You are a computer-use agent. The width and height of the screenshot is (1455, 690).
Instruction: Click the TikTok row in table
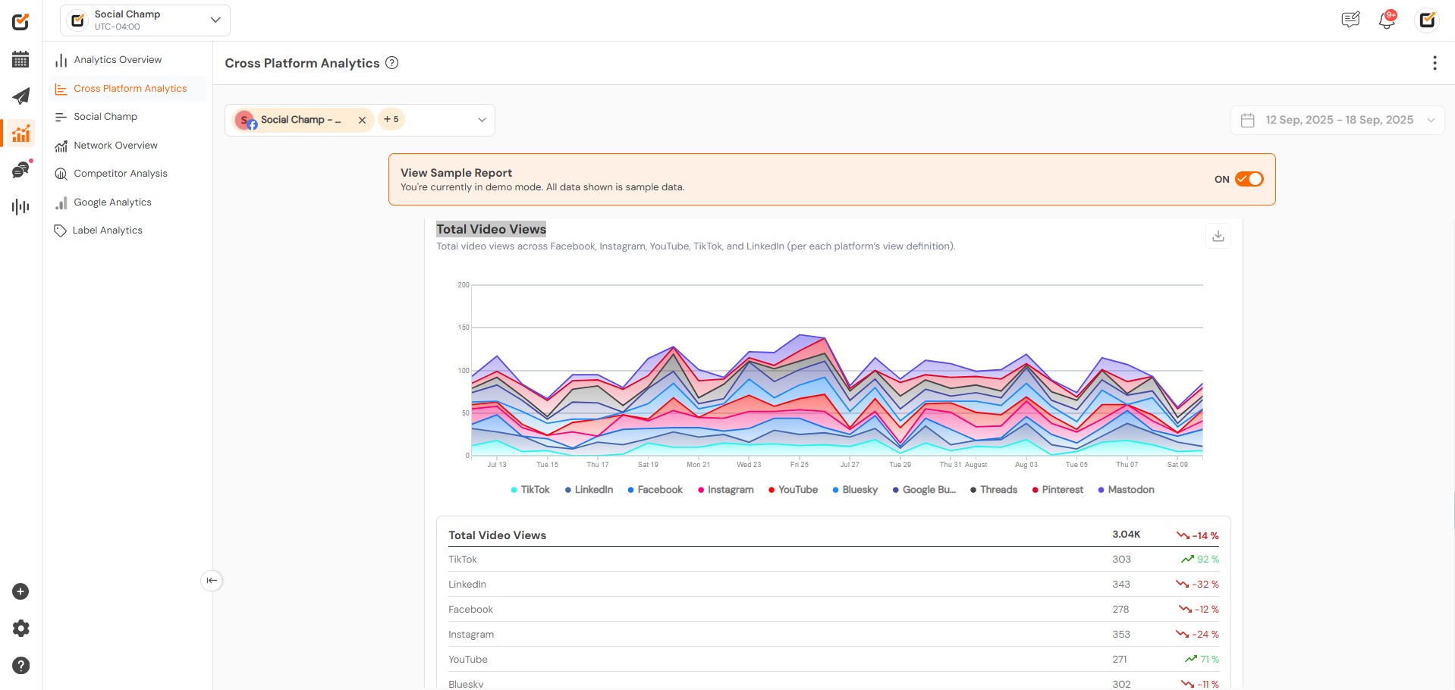[x=833, y=560]
